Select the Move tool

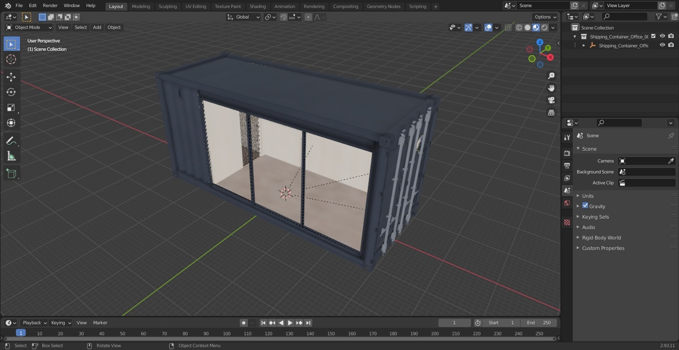(x=11, y=77)
